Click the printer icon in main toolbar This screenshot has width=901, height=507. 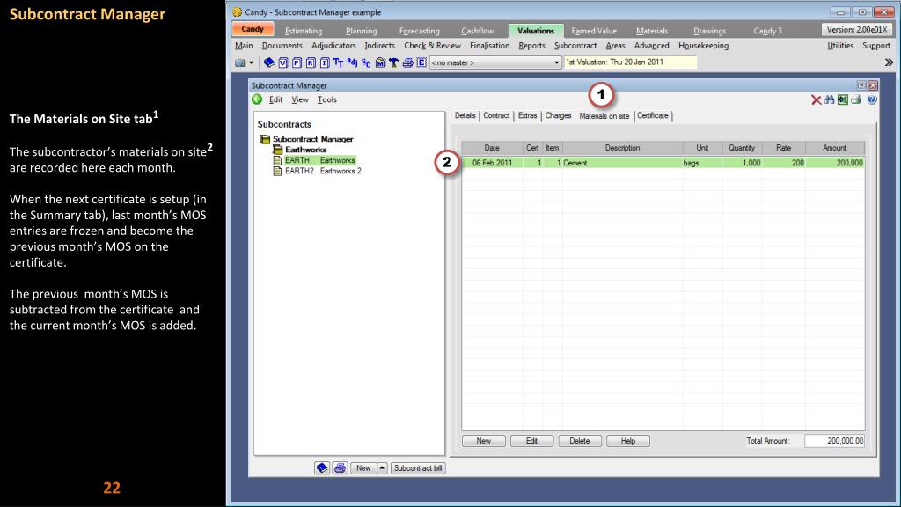pos(407,62)
